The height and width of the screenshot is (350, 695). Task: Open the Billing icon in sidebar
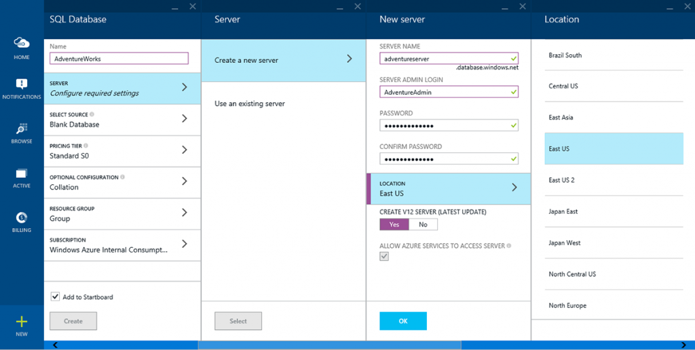coord(21,217)
